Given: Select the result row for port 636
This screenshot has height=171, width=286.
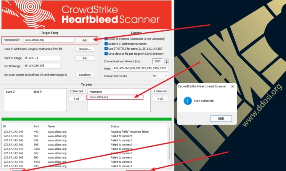Looking at the screenshot, I should click(x=85, y=140).
